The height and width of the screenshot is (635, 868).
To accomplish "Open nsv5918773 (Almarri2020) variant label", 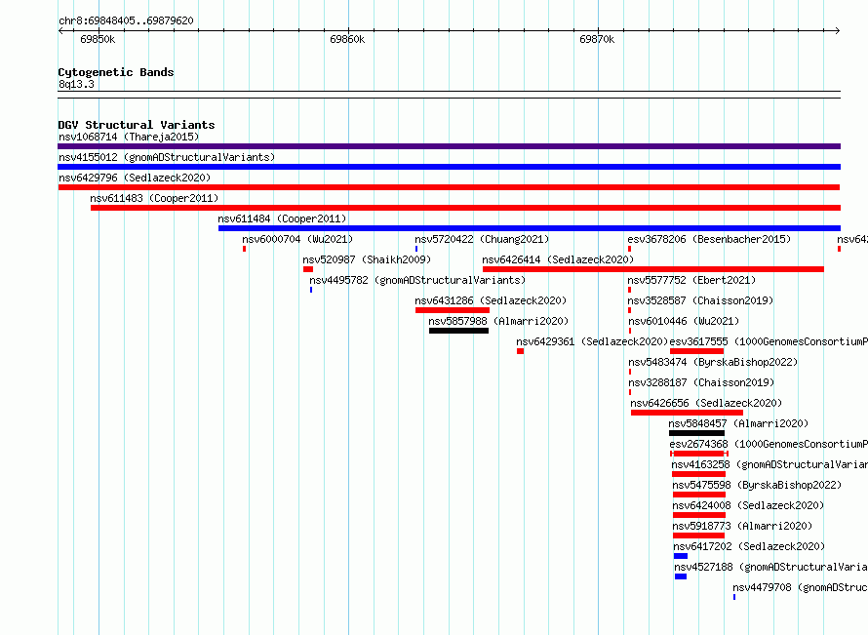I will click(x=742, y=526).
